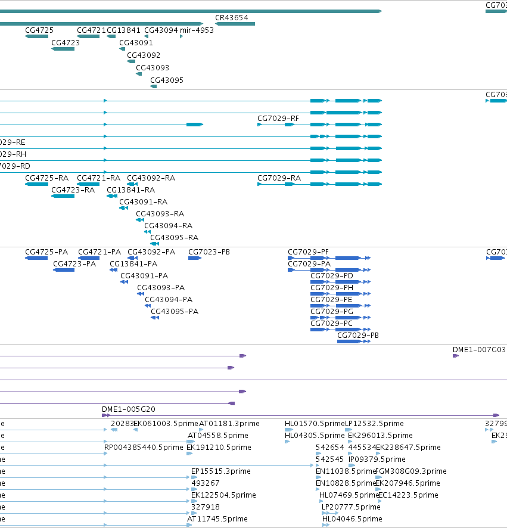Image resolution: width=507 pixels, height=528 pixels.
Task: Select EST label HL04046.5prime
Action: pos(352,518)
